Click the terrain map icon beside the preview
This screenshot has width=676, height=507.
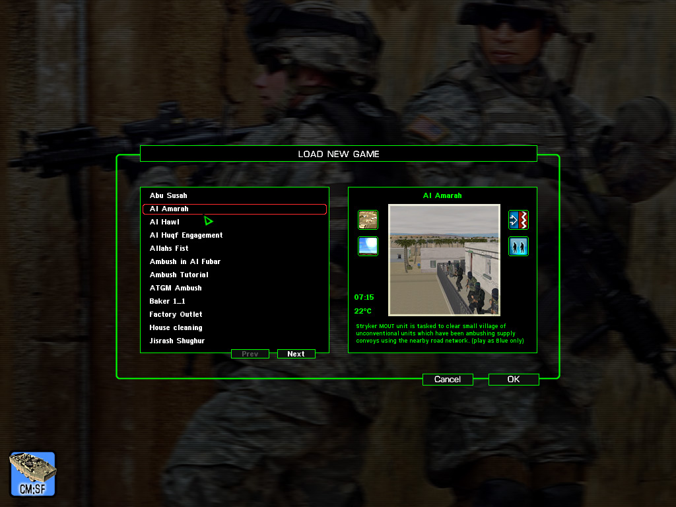click(x=368, y=220)
